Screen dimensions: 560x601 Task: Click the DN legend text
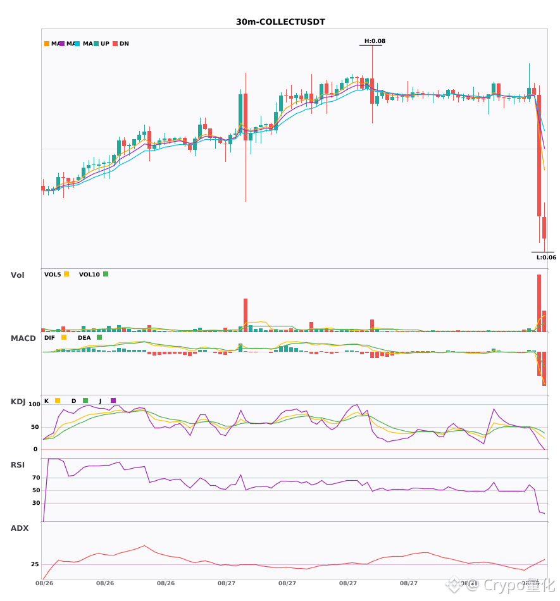[x=124, y=44]
